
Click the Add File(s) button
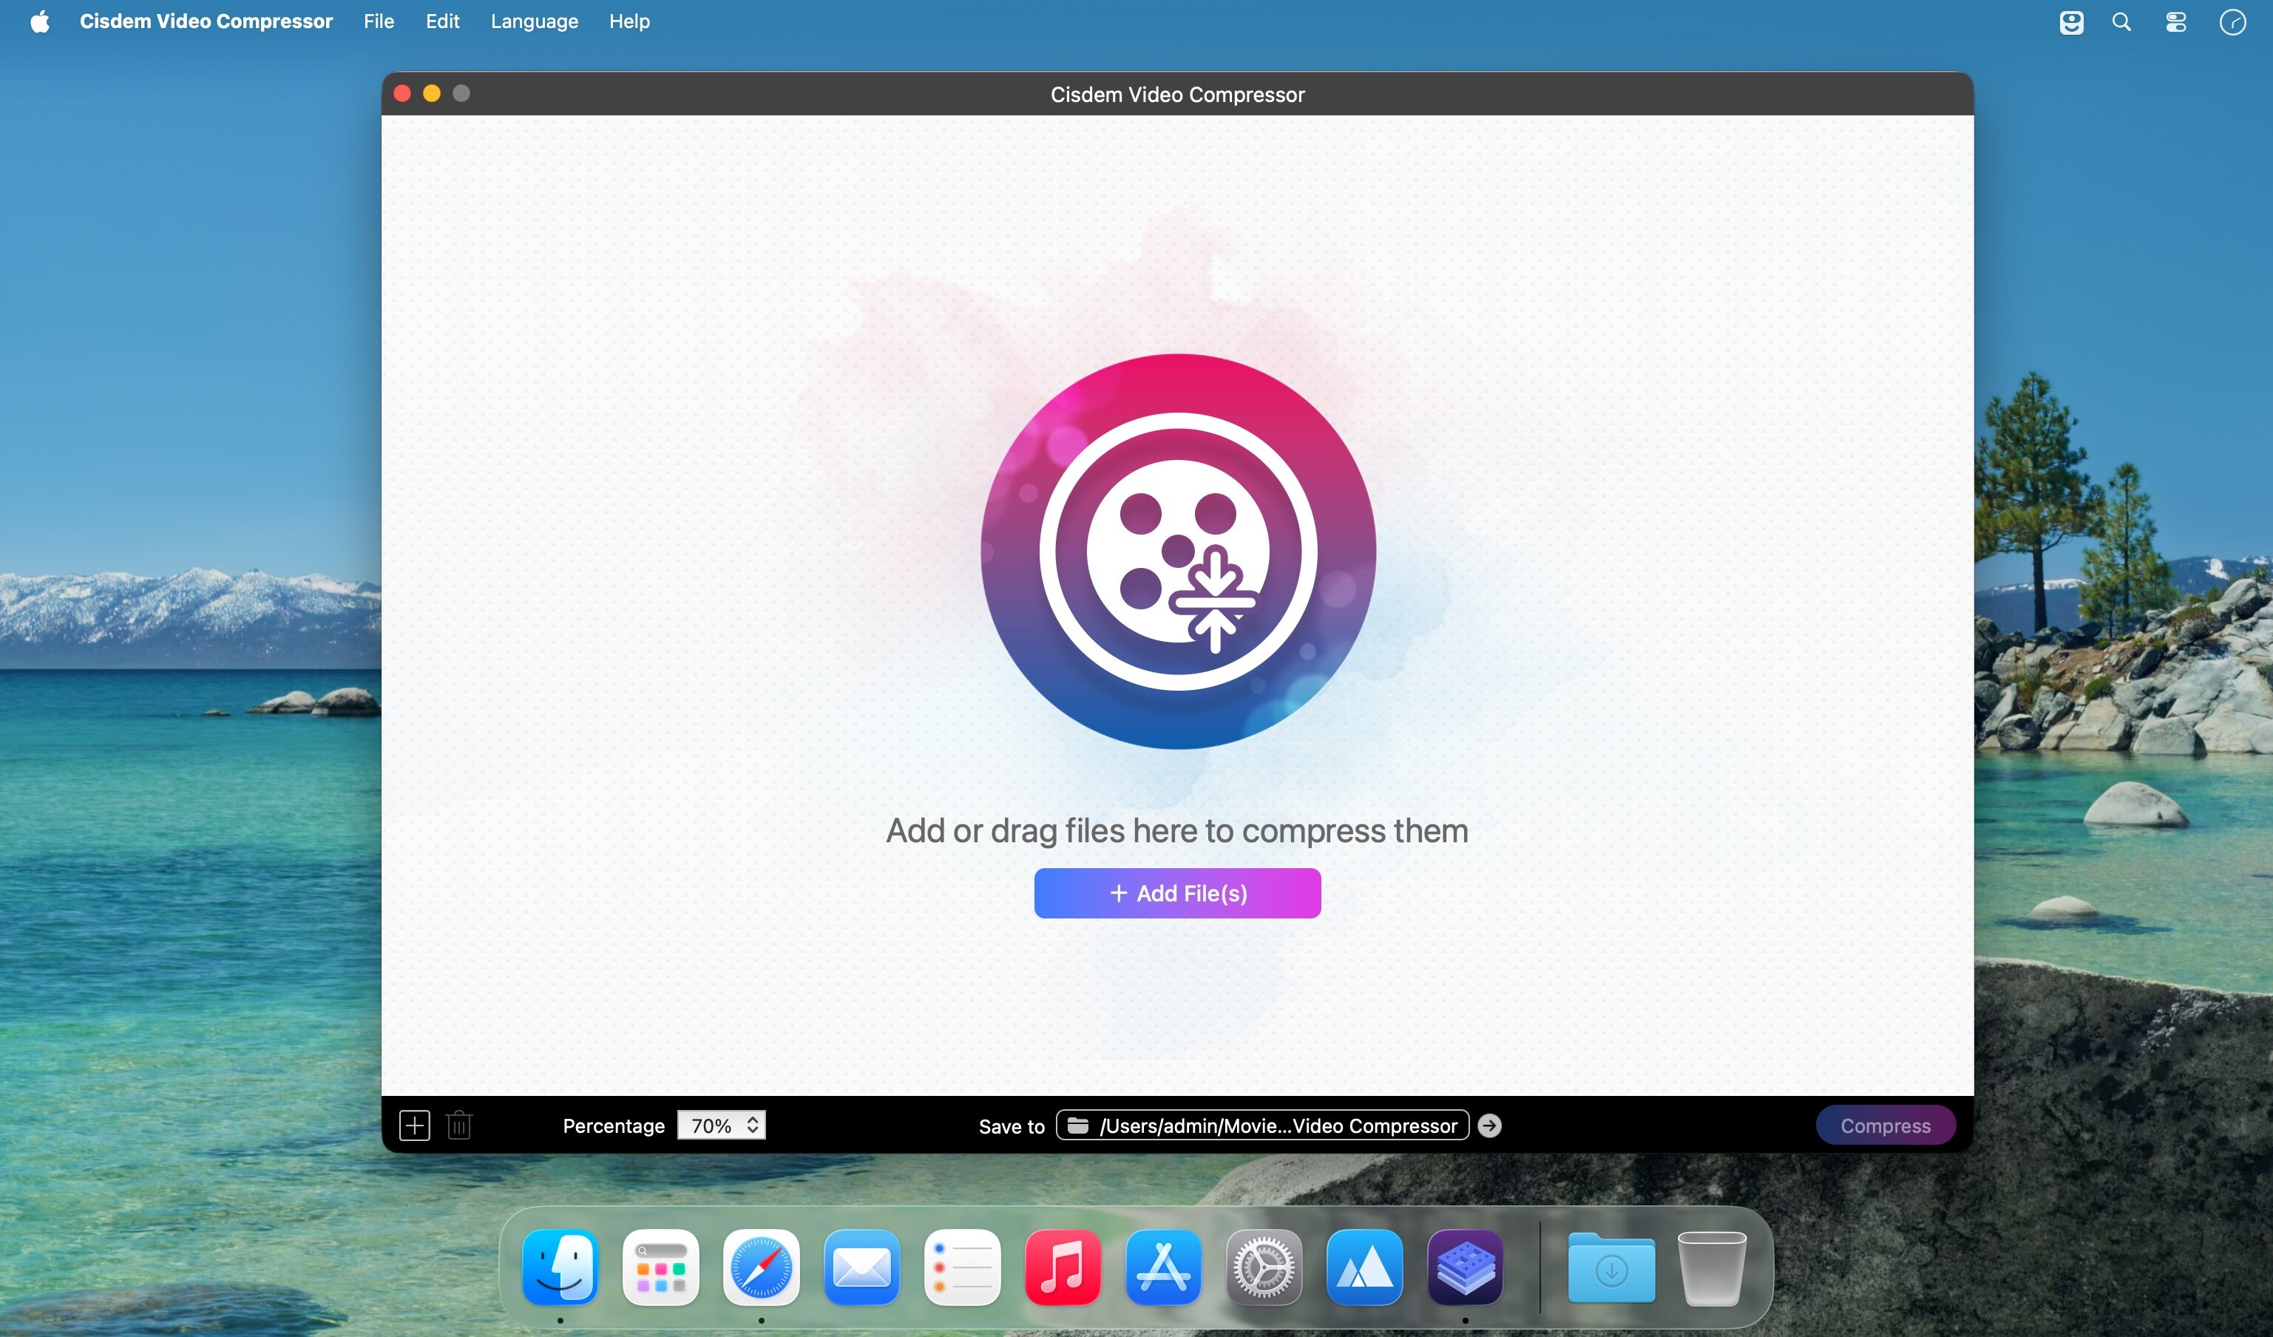pyautogui.click(x=1177, y=893)
